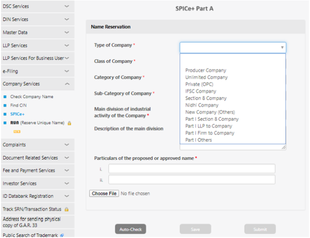Click the resize handle of the description textarea
Screen dimensions: 310x238
click(x=284, y=148)
